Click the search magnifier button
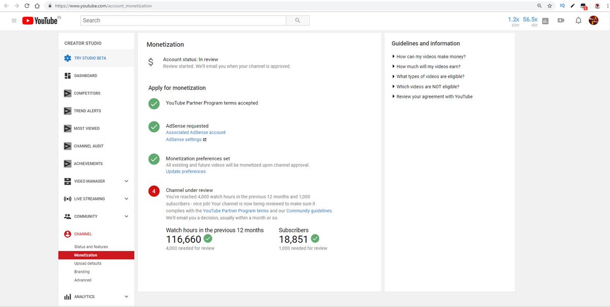Image resolution: width=610 pixels, height=307 pixels. pyautogui.click(x=298, y=20)
